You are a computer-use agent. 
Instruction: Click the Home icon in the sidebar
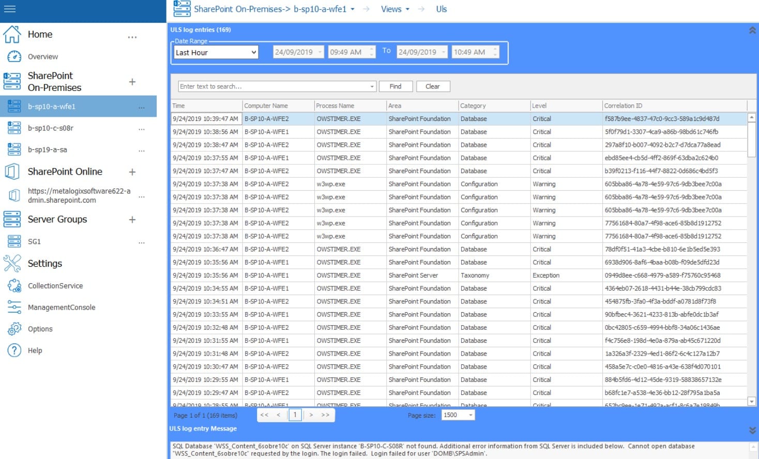point(12,34)
